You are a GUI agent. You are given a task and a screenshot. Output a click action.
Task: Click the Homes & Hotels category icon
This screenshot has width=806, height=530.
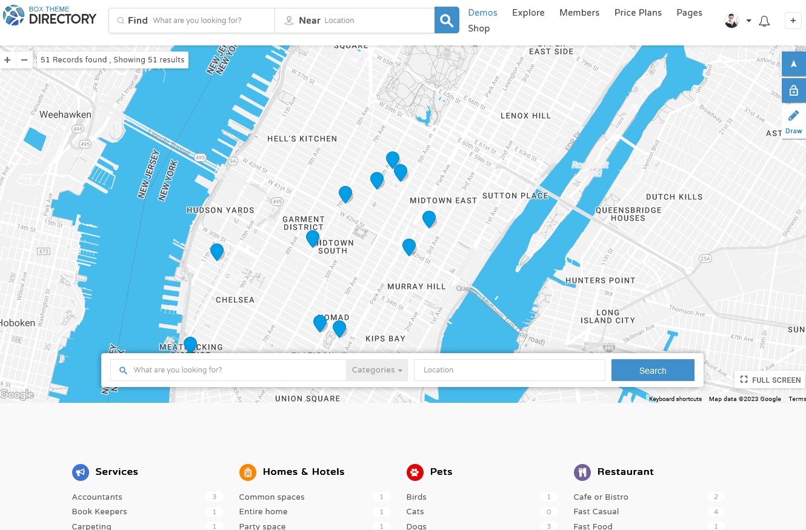point(248,472)
